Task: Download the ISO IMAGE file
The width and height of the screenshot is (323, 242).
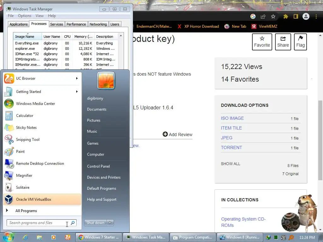Action: [232, 118]
